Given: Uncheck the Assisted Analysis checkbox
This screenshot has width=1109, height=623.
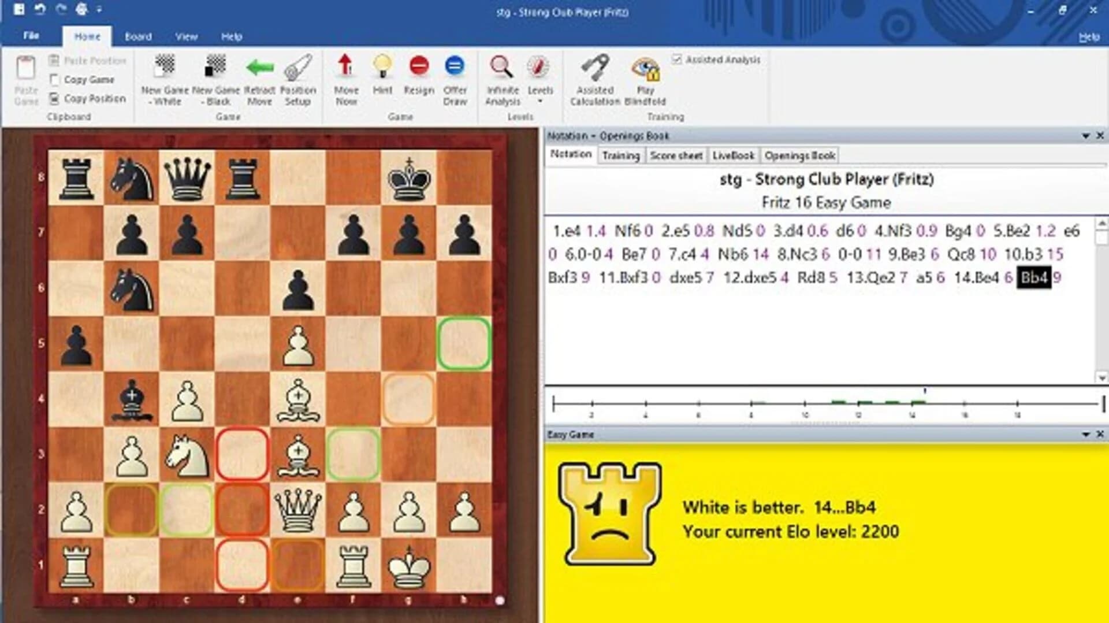Looking at the screenshot, I should [677, 58].
